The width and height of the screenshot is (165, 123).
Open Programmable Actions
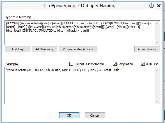point(78,49)
